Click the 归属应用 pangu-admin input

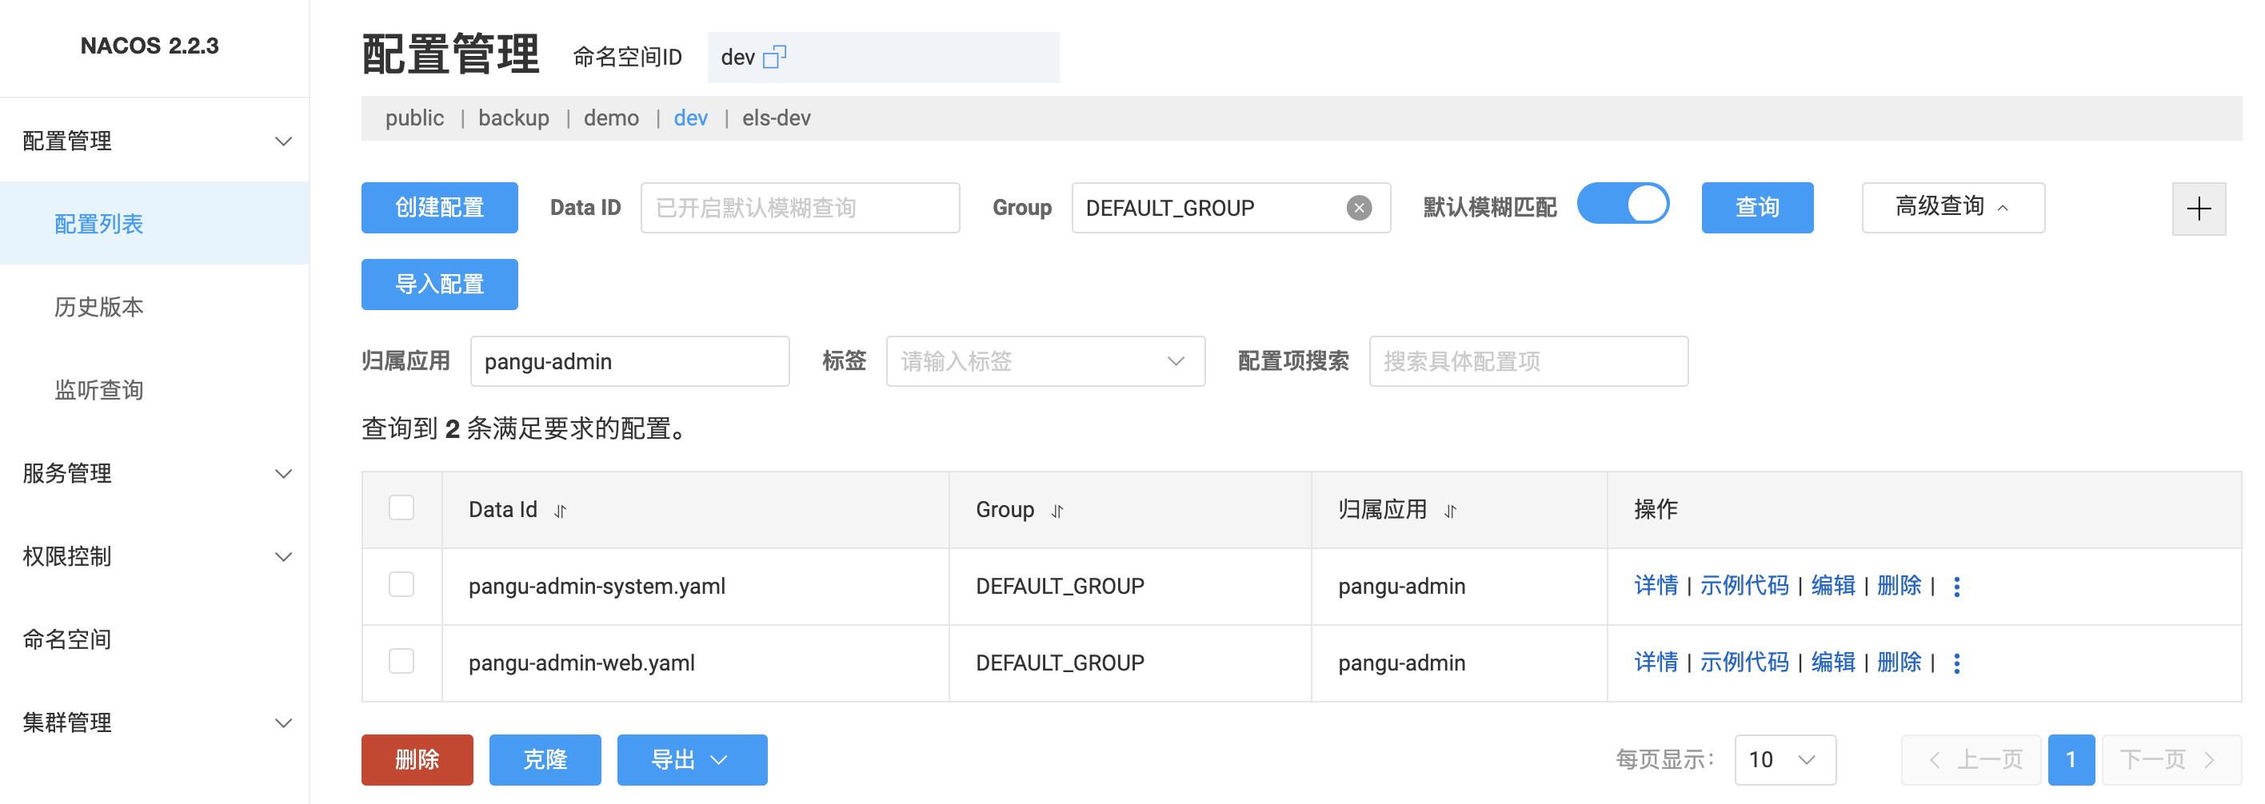629,361
